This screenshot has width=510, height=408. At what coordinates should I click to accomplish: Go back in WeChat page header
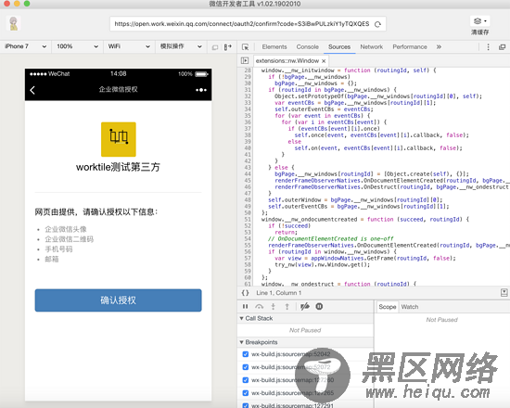coord(32,90)
